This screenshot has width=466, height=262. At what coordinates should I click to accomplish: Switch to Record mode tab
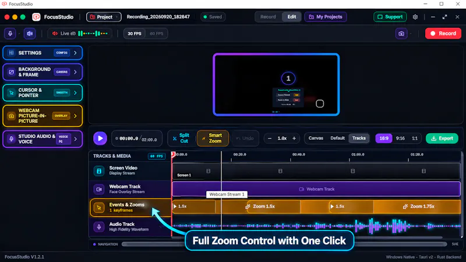click(268, 17)
